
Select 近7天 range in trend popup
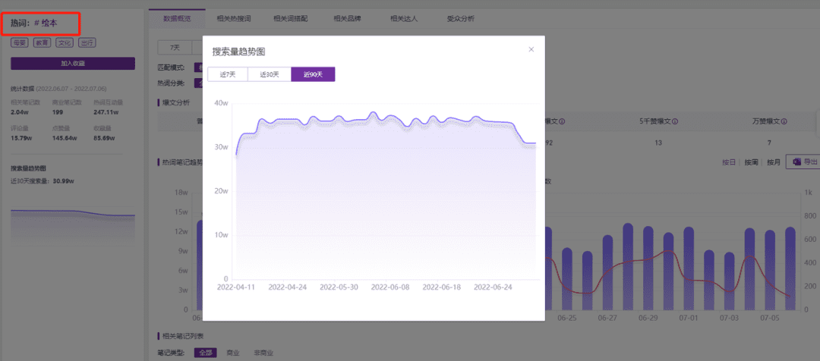coord(228,74)
